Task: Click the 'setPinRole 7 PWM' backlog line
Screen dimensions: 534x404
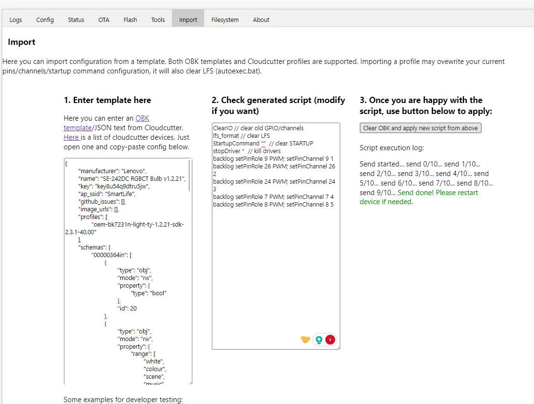Action: point(273,197)
